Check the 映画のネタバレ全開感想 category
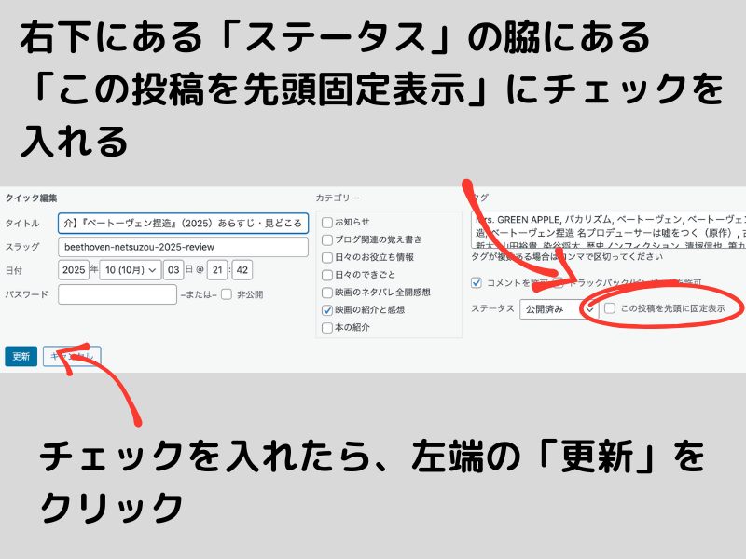Screen dimensions: 746x559 pyautogui.click(x=326, y=293)
